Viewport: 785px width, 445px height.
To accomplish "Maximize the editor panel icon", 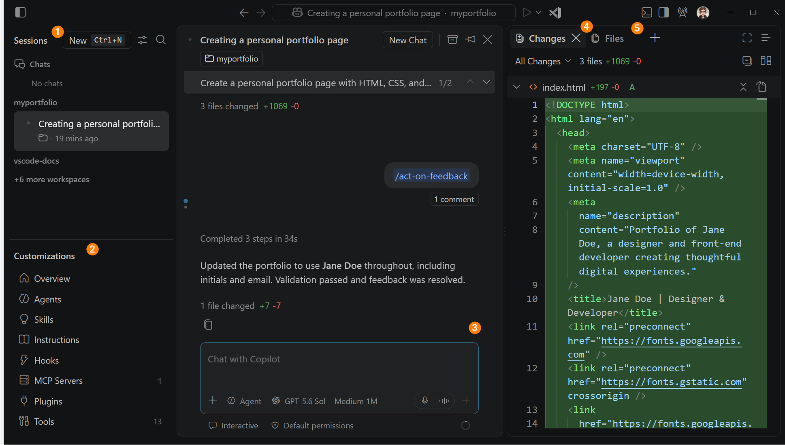I will pos(747,38).
